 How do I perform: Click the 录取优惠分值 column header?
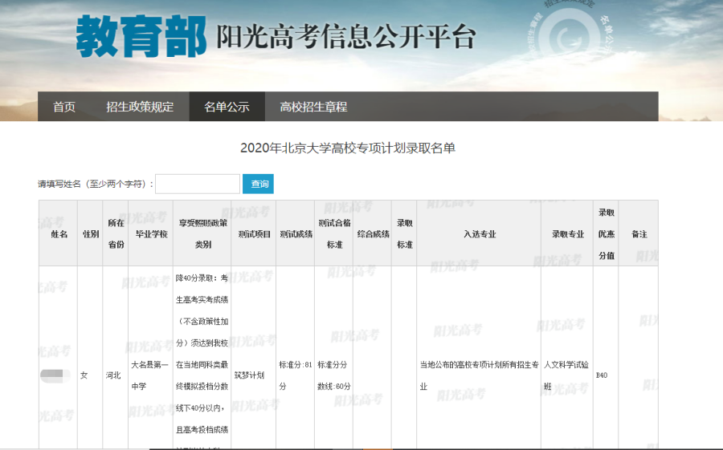(607, 233)
